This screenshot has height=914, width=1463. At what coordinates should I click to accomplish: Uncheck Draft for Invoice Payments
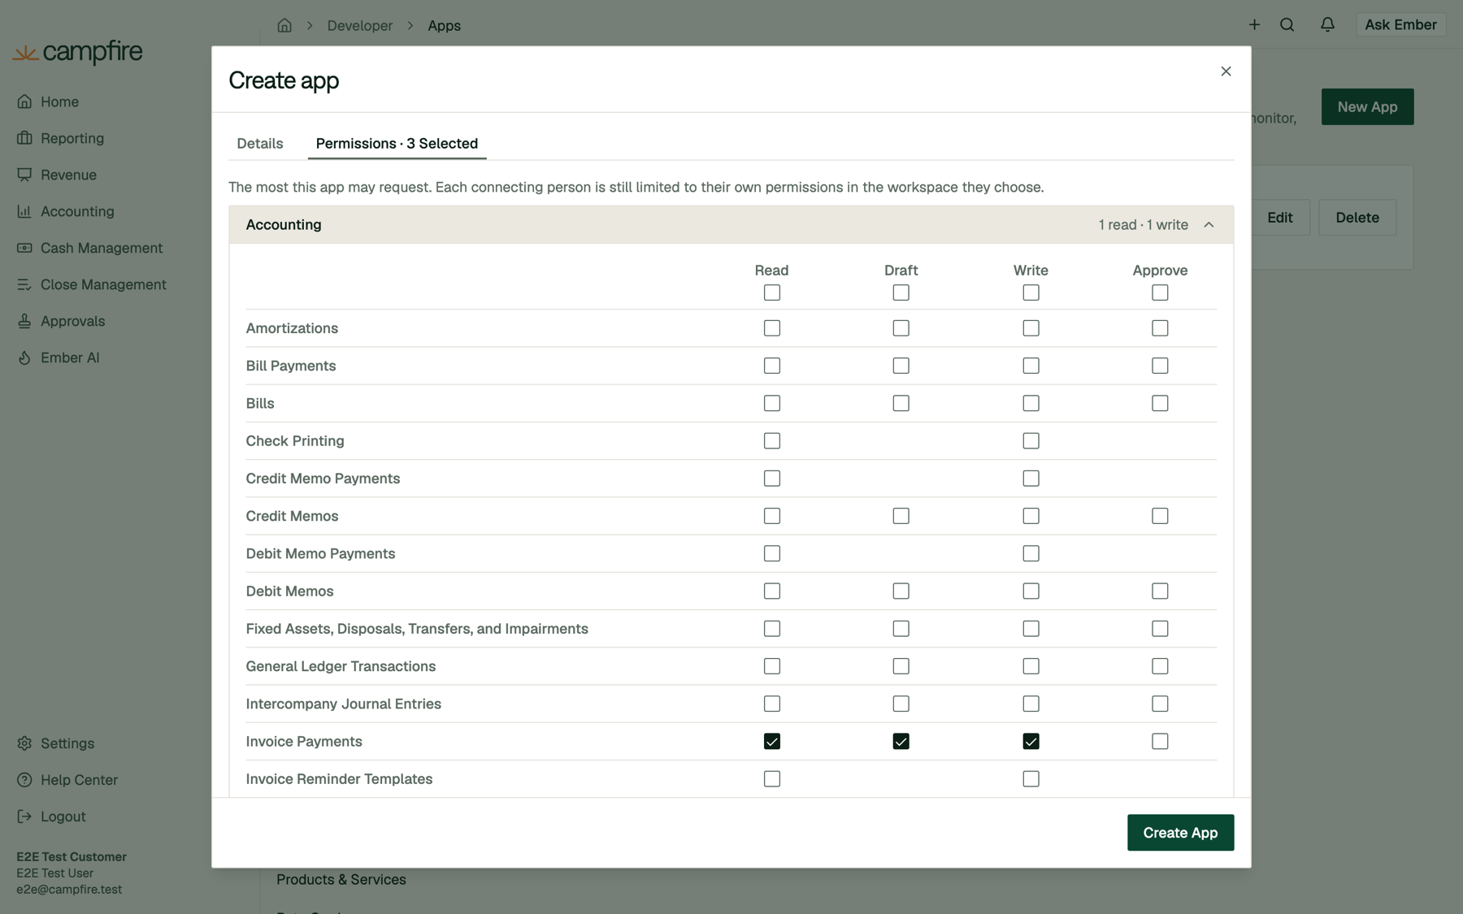(x=901, y=742)
